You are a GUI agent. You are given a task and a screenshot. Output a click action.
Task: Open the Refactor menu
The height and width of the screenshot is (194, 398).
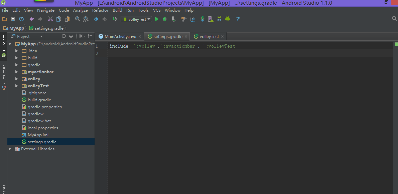click(x=100, y=10)
